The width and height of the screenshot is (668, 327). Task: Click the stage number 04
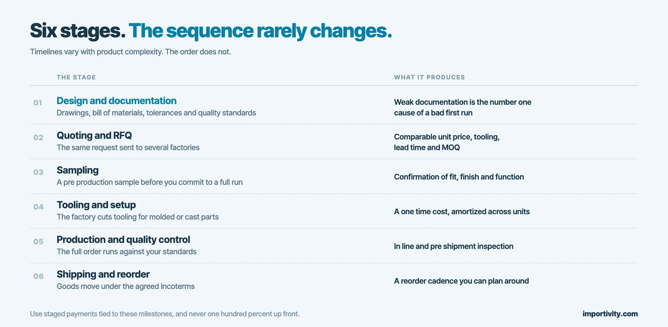click(x=38, y=207)
